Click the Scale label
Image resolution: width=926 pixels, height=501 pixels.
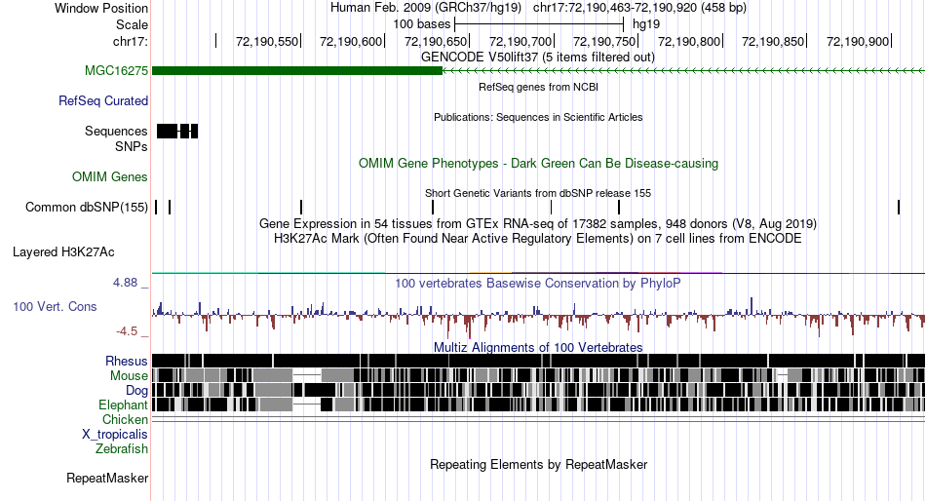pyautogui.click(x=132, y=24)
